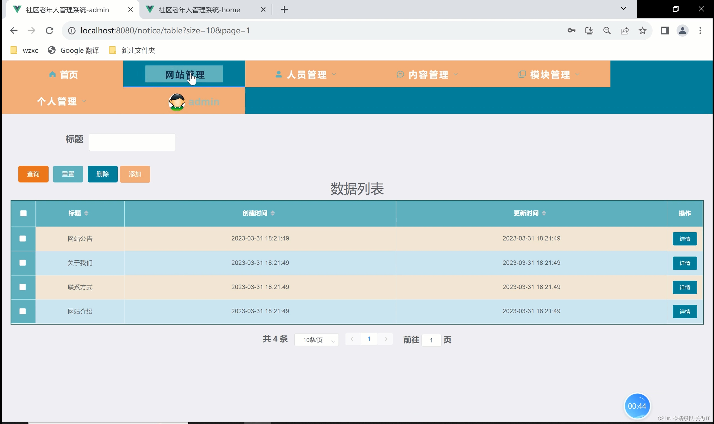Check the 网站公告 row checkbox
Image resolution: width=714 pixels, height=424 pixels.
23,239
